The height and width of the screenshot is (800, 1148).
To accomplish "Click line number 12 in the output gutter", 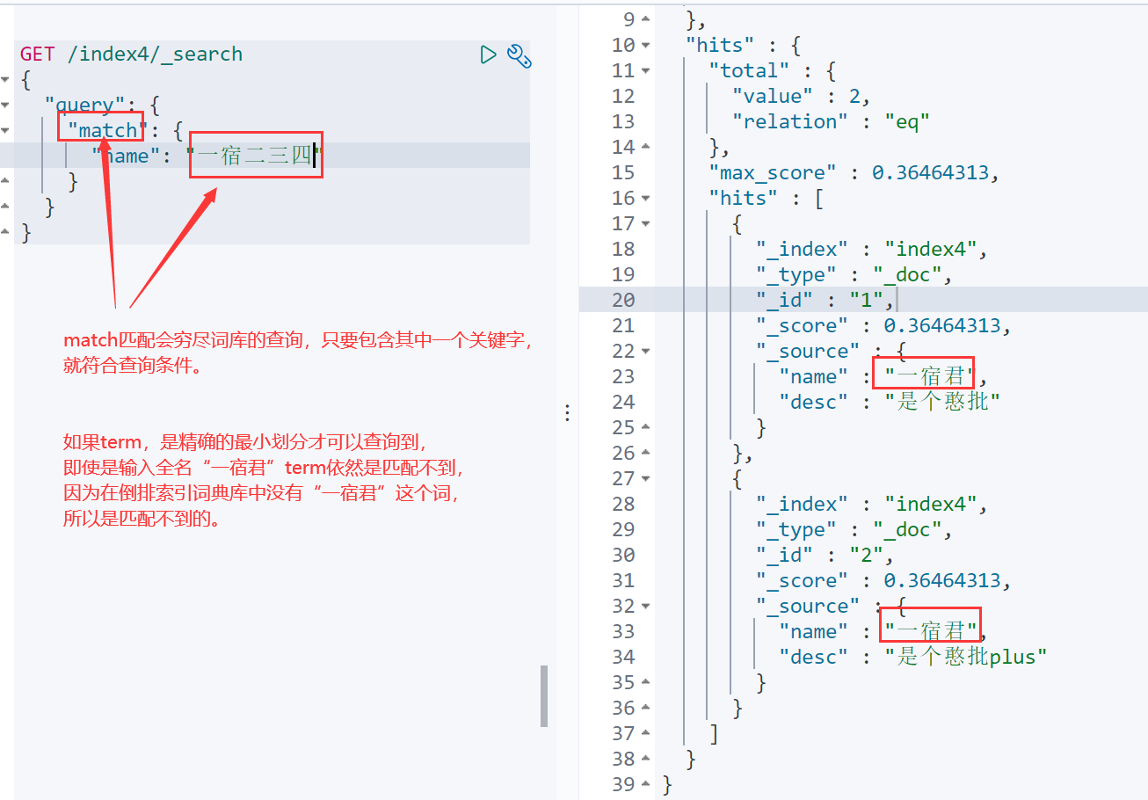I will pyautogui.click(x=623, y=96).
